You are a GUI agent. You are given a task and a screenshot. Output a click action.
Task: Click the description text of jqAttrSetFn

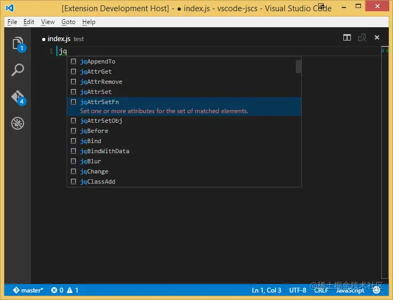tap(164, 111)
